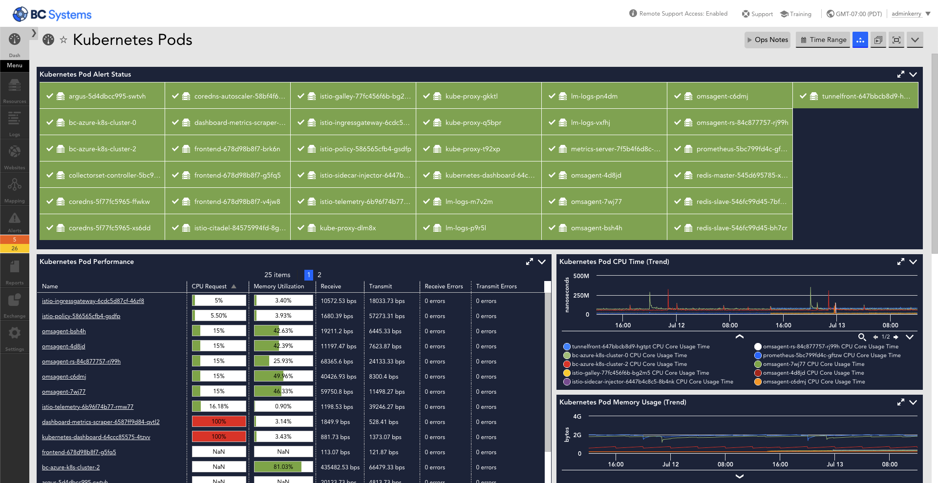Open Reports in the sidebar
The height and width of the screenshot is (483, 938).
pyautogui.click(x=15, y=272)
